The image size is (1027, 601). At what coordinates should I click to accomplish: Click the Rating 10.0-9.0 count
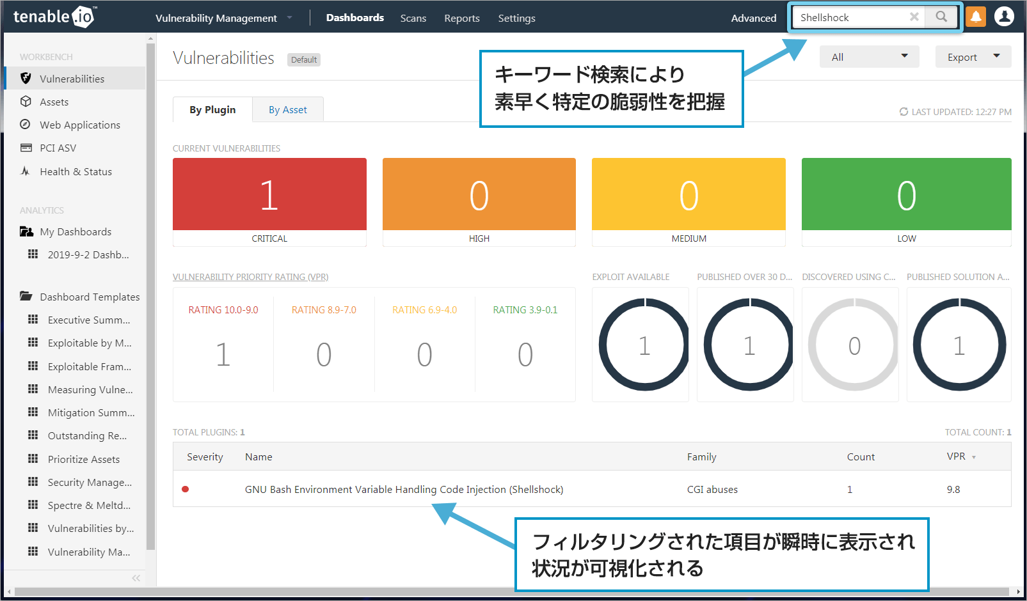(x=223, y=354)
